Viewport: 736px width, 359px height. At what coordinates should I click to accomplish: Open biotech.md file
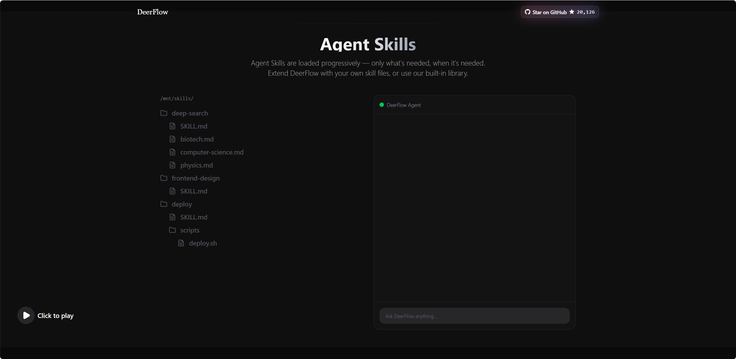coord(197,139)
